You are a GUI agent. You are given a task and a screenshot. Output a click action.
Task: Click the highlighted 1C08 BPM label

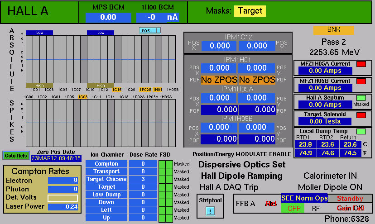(x=83, y=97)
